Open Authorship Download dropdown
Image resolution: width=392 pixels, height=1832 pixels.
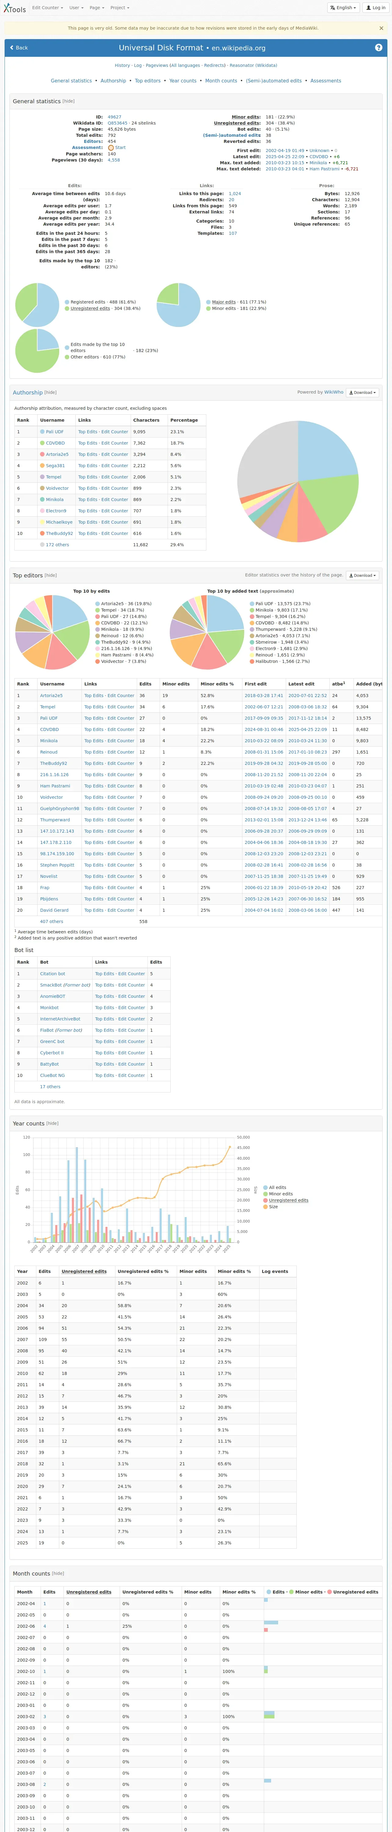(x=362, y=393)
